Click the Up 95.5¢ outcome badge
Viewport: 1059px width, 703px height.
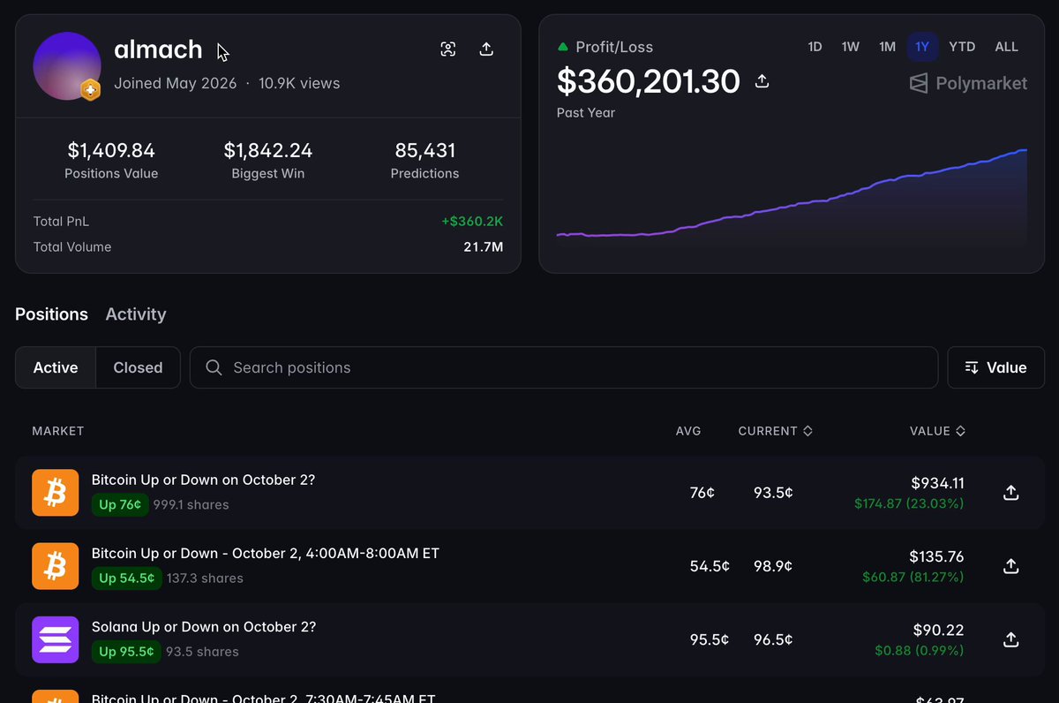tap(127, 651)
